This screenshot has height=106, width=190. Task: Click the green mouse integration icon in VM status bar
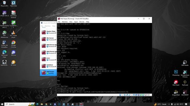coord(141,95)
